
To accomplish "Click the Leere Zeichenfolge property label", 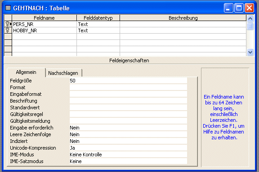I will coord(31,134).
